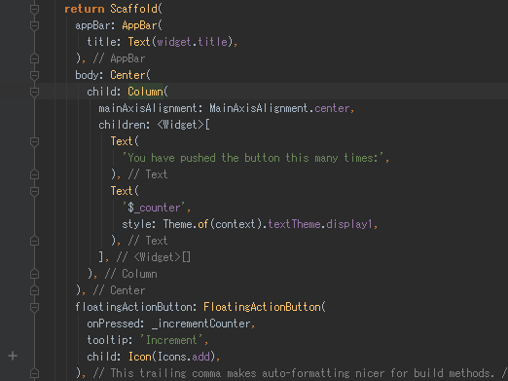Click fold marker at '), // AppBar' line

34,58
